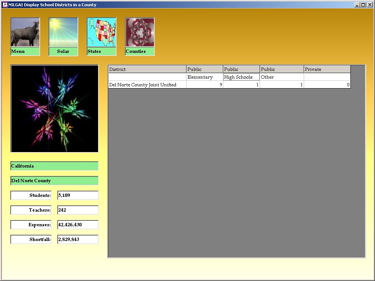This screenshot has width=375, height=281.
Task: Select the High Schools subheader cell
Action: [x=241, y=77]
